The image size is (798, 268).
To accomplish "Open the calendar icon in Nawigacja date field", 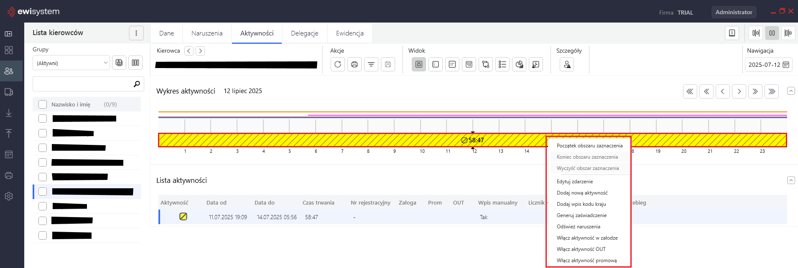I will [785, 65].
